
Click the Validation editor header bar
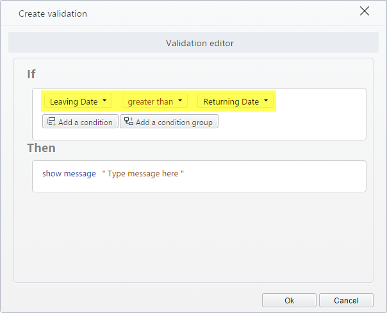[x=193, y=42]
